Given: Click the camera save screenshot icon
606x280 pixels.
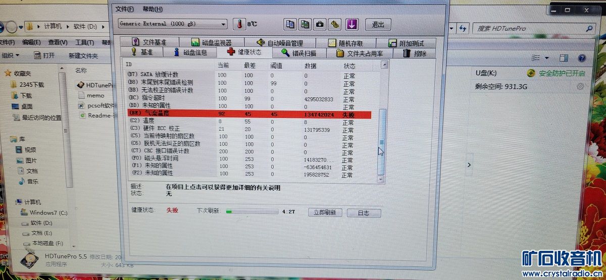Looking at the screenshot, I should 320,24.
